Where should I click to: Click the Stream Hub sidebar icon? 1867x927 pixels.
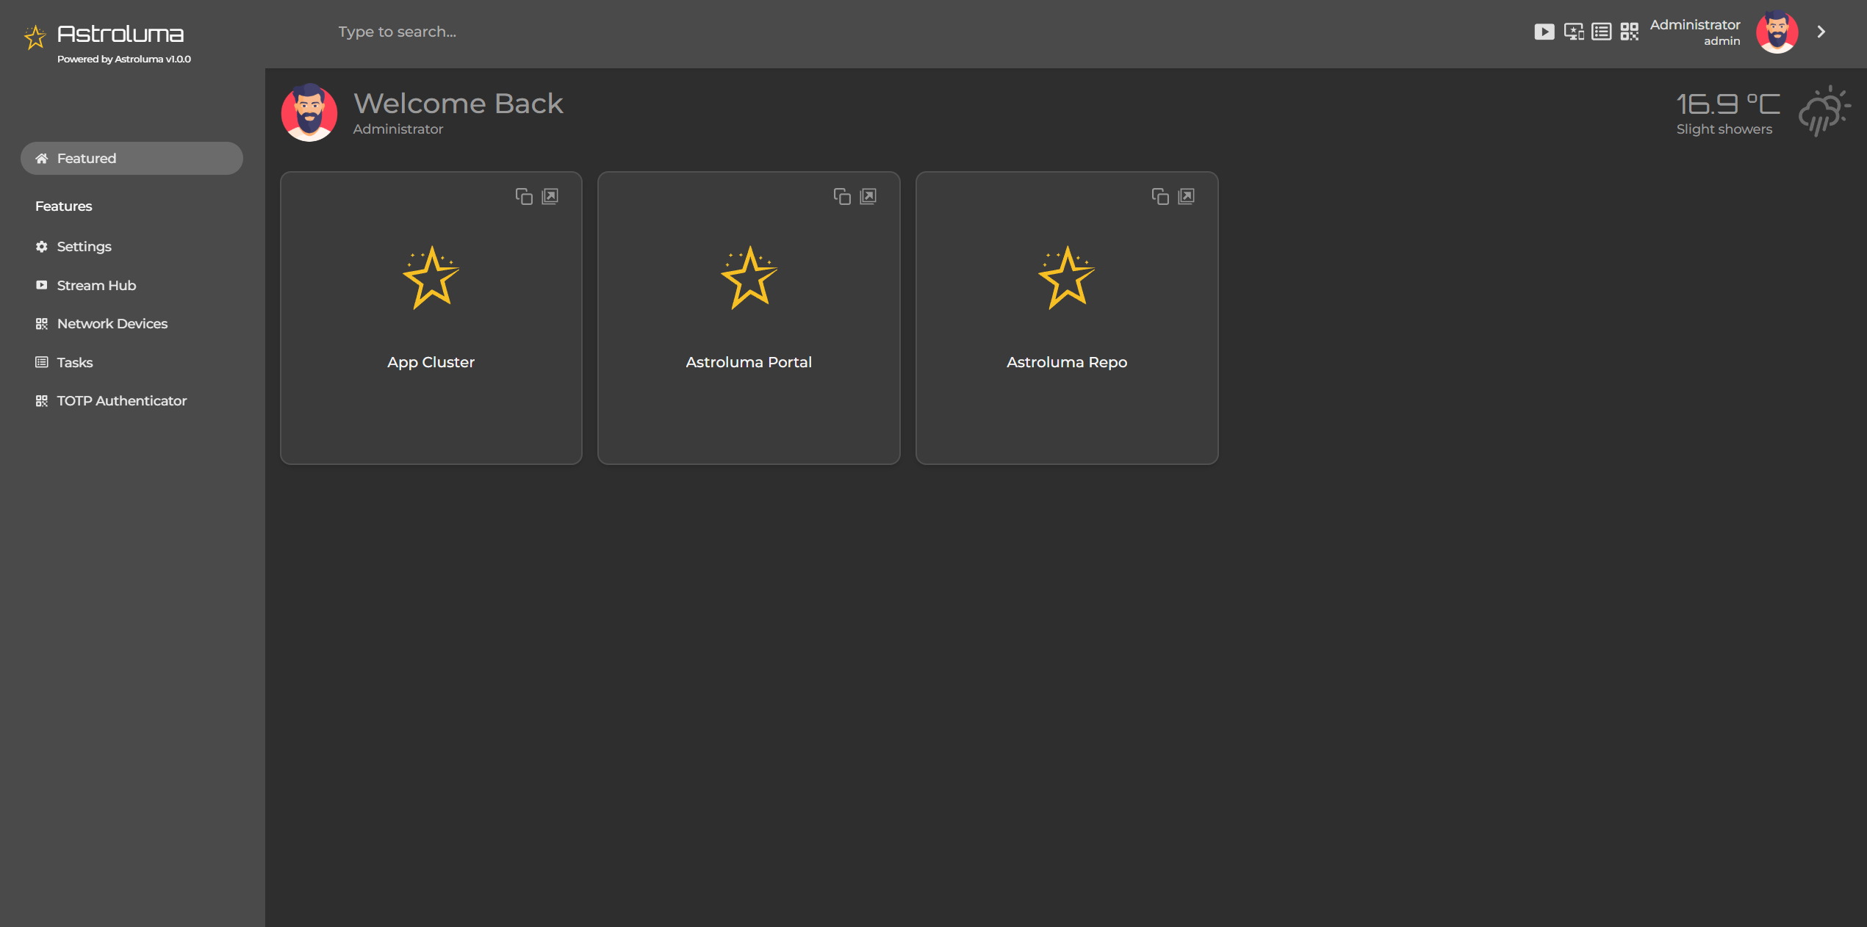[40, 284]
